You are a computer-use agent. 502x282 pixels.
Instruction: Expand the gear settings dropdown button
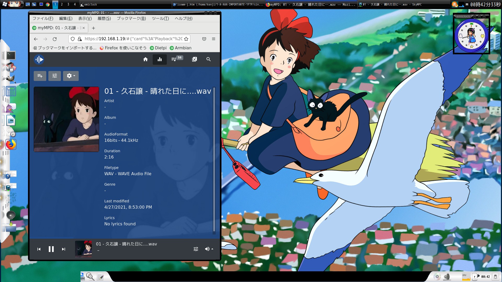click(71, 76)
